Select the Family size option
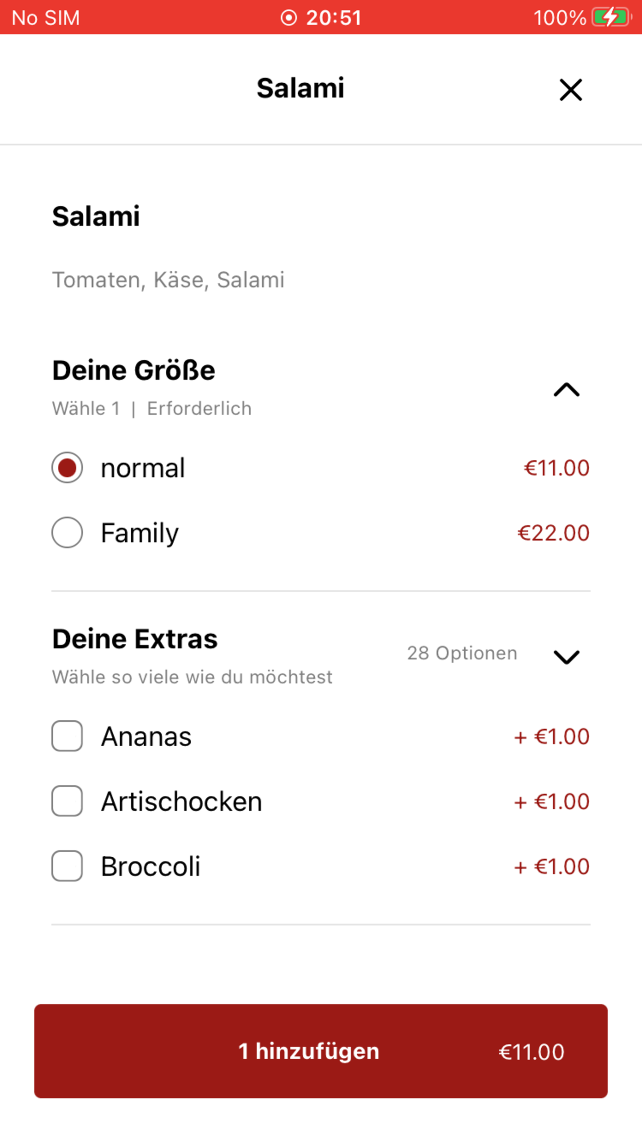The width and height of the screenshot is (642, 1141). 67,532
